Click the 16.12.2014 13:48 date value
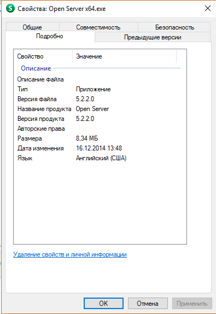The image size is (216, 314). (x=99, y=148)
